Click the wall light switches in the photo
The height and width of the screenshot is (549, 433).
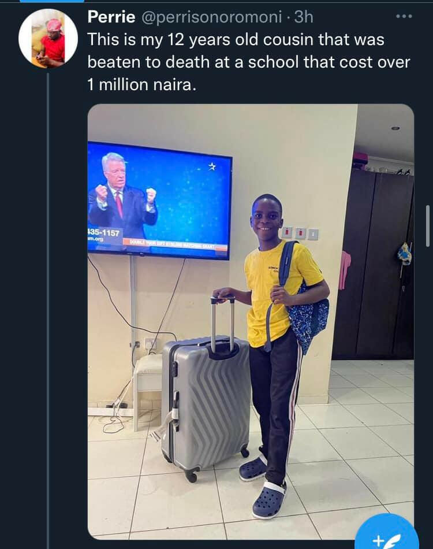pyautogui.click(x=300, y=233)
